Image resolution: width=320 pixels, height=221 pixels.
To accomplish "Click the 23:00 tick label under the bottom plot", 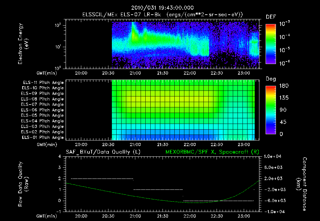I will 244,216.
